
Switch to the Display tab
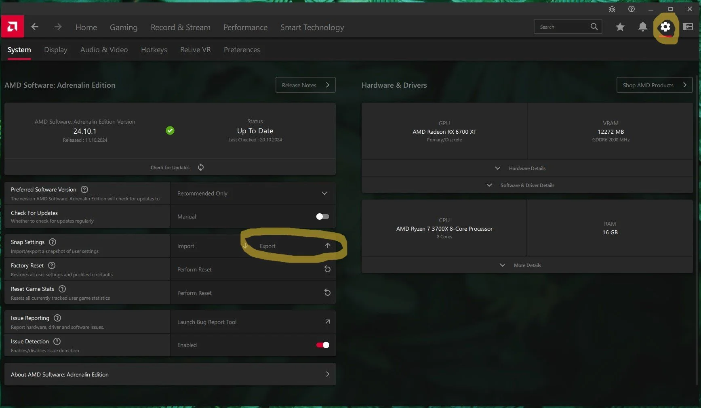pos(56,50)
